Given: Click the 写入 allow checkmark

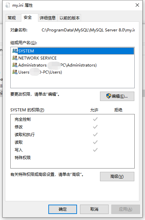Looking at the screenshot, I should click(x=95, y=150).
